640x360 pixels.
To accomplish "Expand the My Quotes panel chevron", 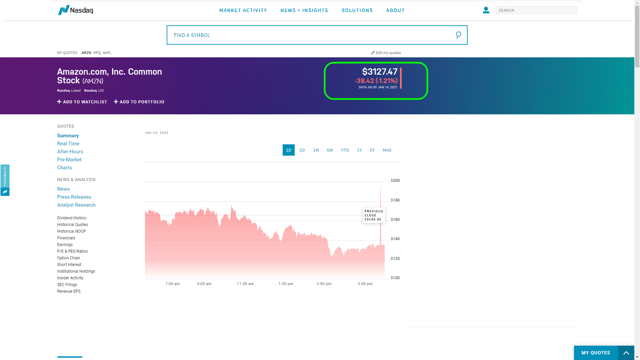I will [x=626, y=353].
